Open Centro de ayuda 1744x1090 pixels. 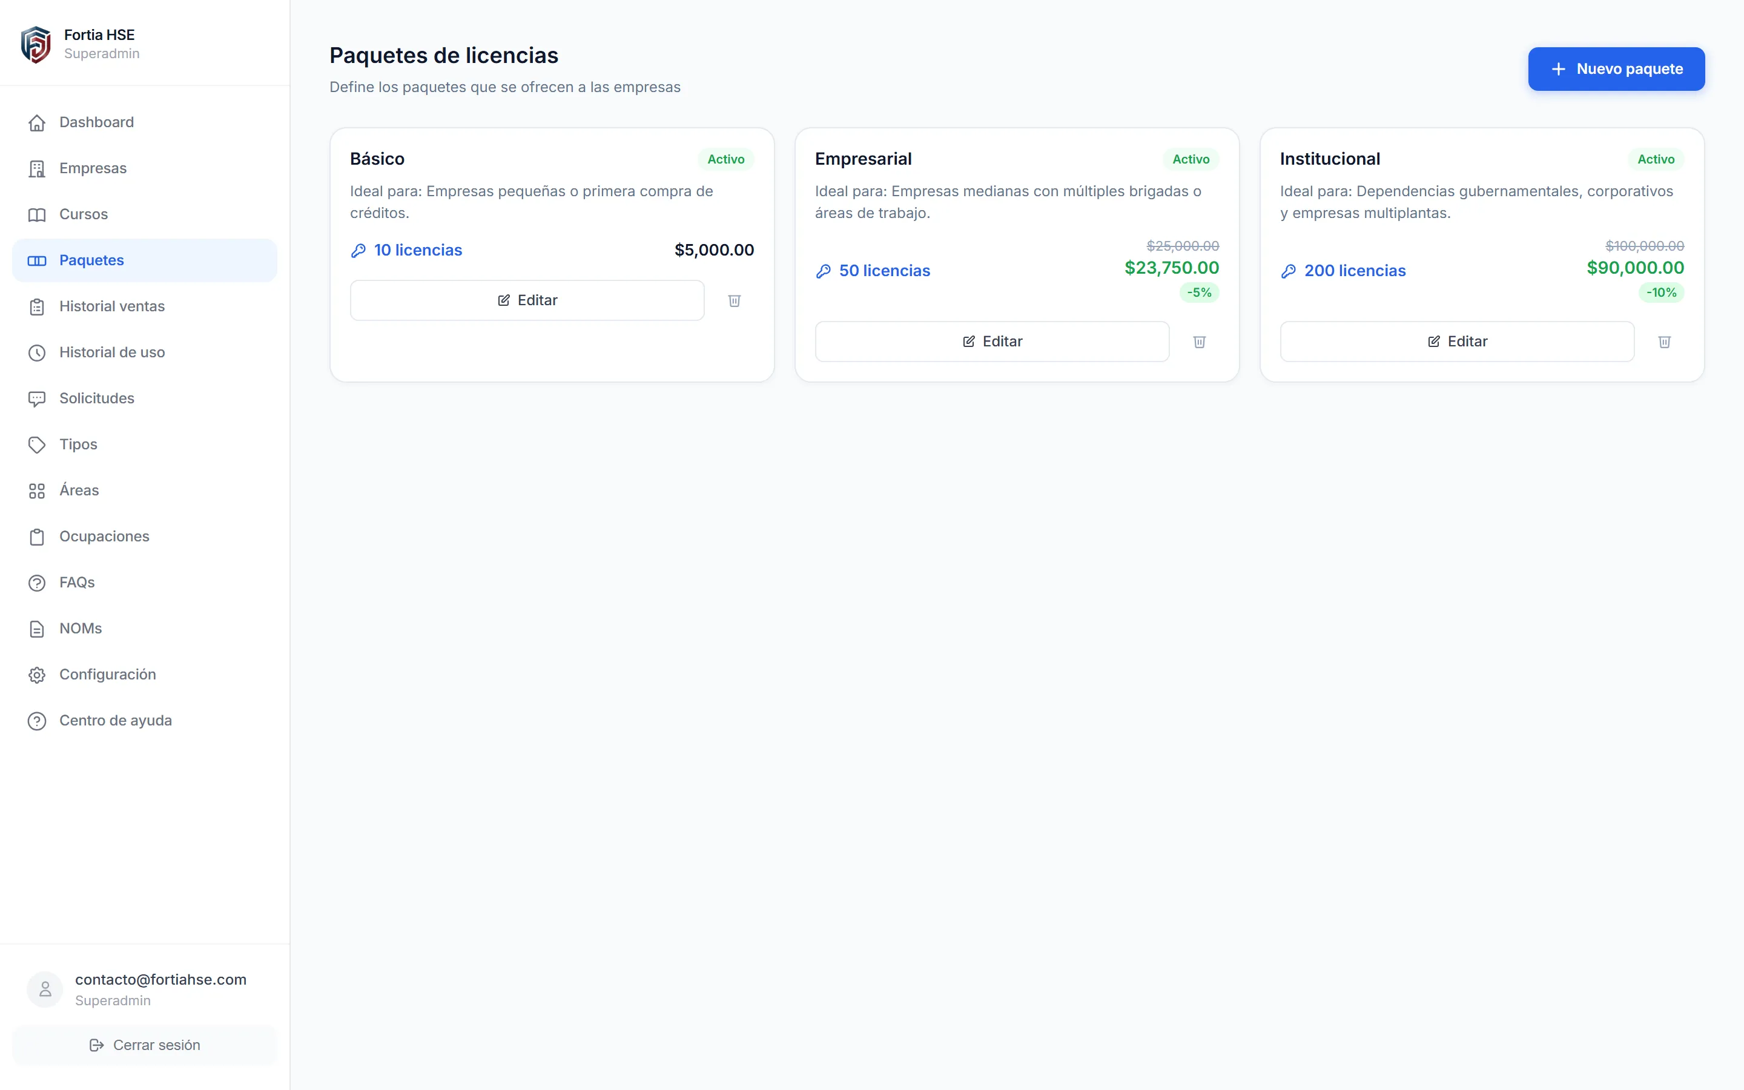[x=145, y=721]
